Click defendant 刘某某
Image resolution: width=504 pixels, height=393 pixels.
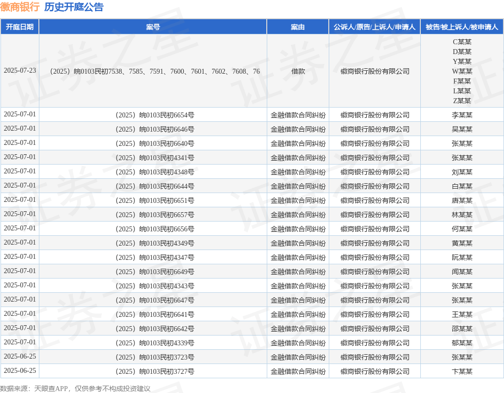462,172
